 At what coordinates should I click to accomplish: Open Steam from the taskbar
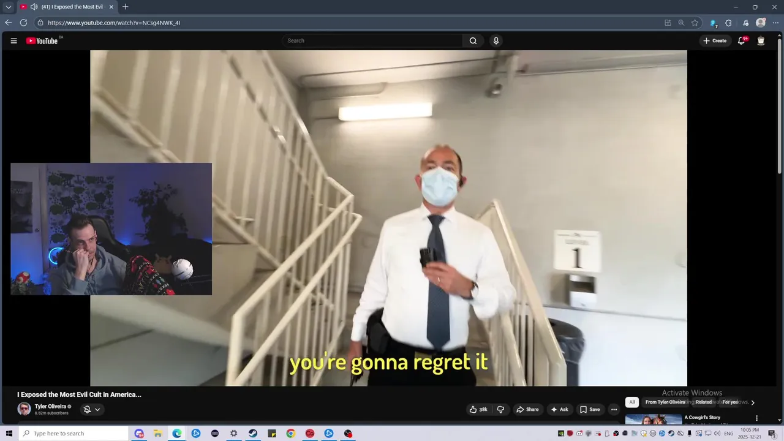click(x=253, y=434)
